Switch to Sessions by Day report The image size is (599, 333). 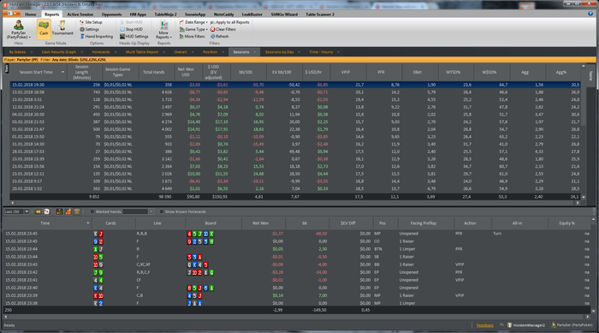point(279,52)
